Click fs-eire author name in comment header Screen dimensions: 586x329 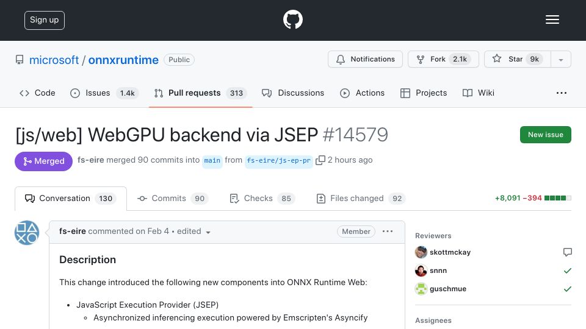pos(73,232)
